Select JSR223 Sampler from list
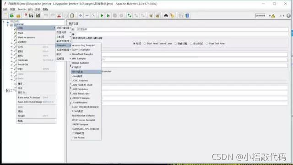The width and height of the screenshot is (293, 165). [86, 98]
